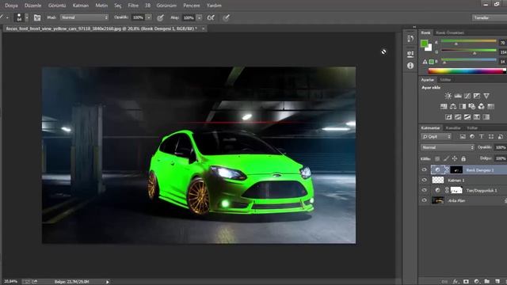Toggle adjustment layer filter in Layers panel
Viewport: 507px width, 285px height.
tap(472, 137)
